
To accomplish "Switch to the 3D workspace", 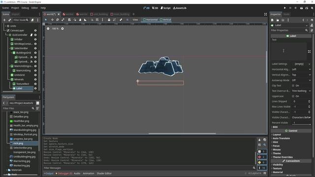I will (155, 8).
